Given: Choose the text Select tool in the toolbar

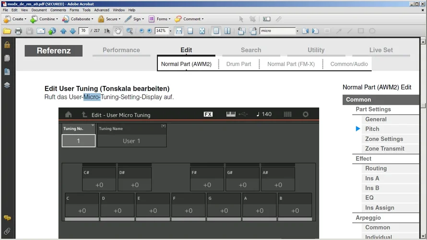Looking at the screenshot, I should click(x=107, y=31).
